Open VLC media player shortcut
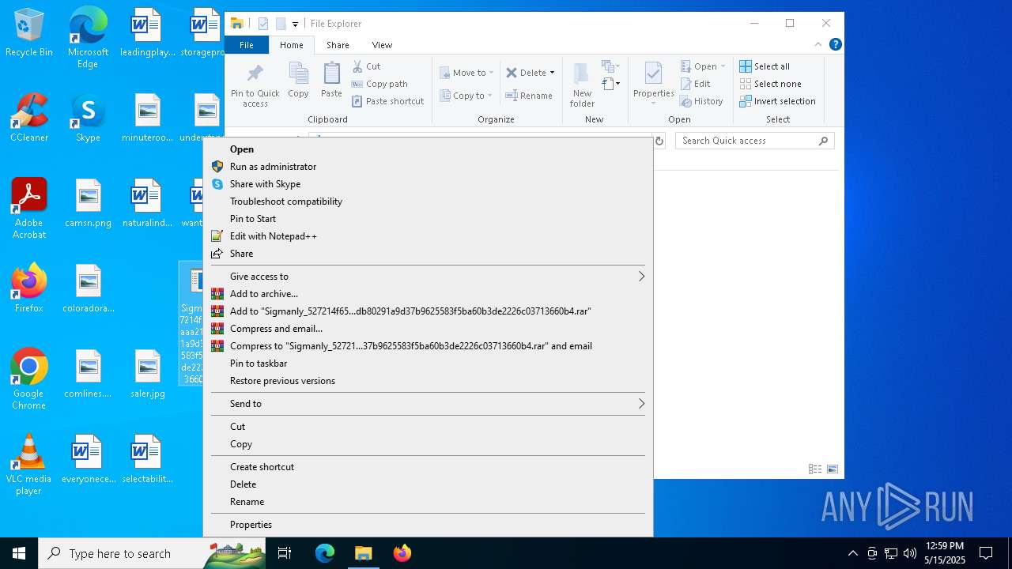 click(x=29, y=465)
